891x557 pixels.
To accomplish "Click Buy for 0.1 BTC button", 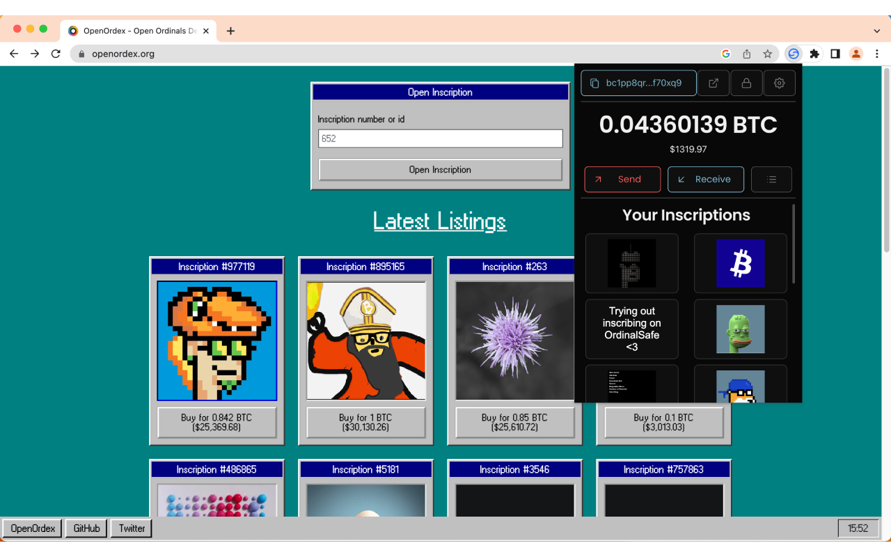I will (664, 423).
